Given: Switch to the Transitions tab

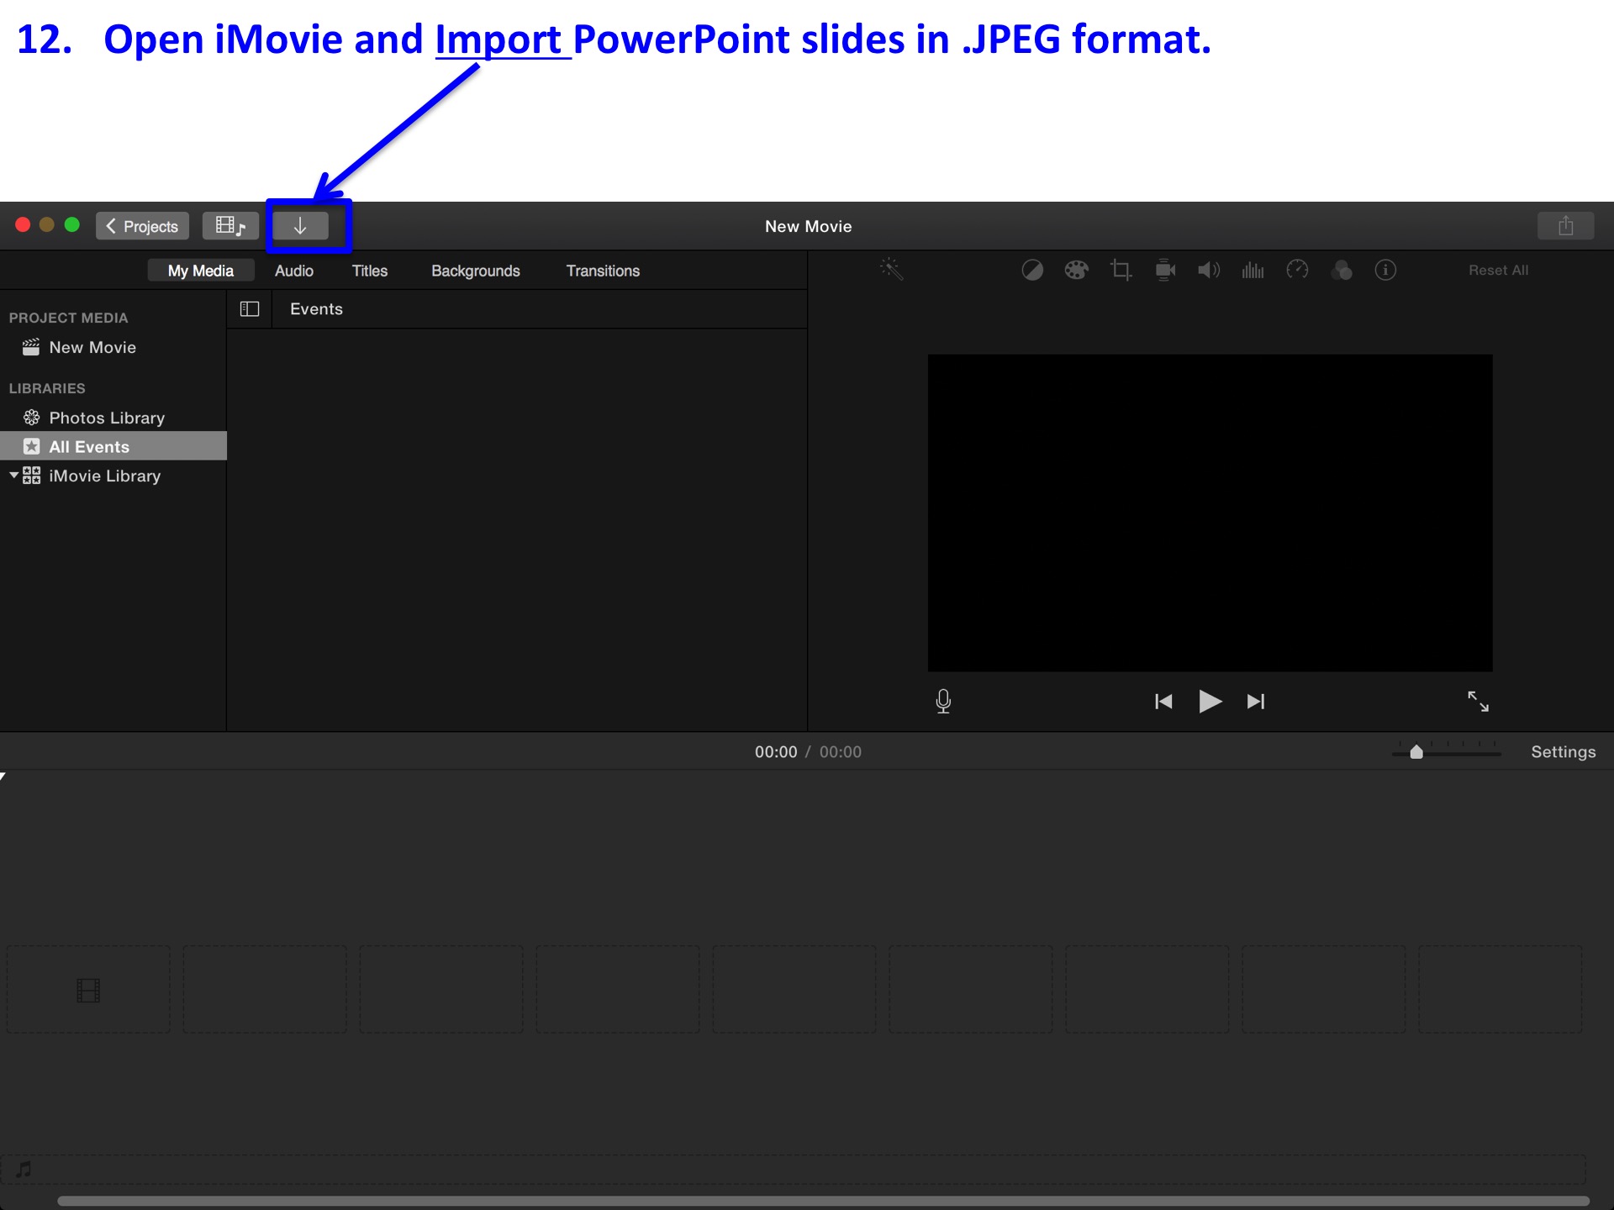Looking at the screenshot, I should 601,271.
